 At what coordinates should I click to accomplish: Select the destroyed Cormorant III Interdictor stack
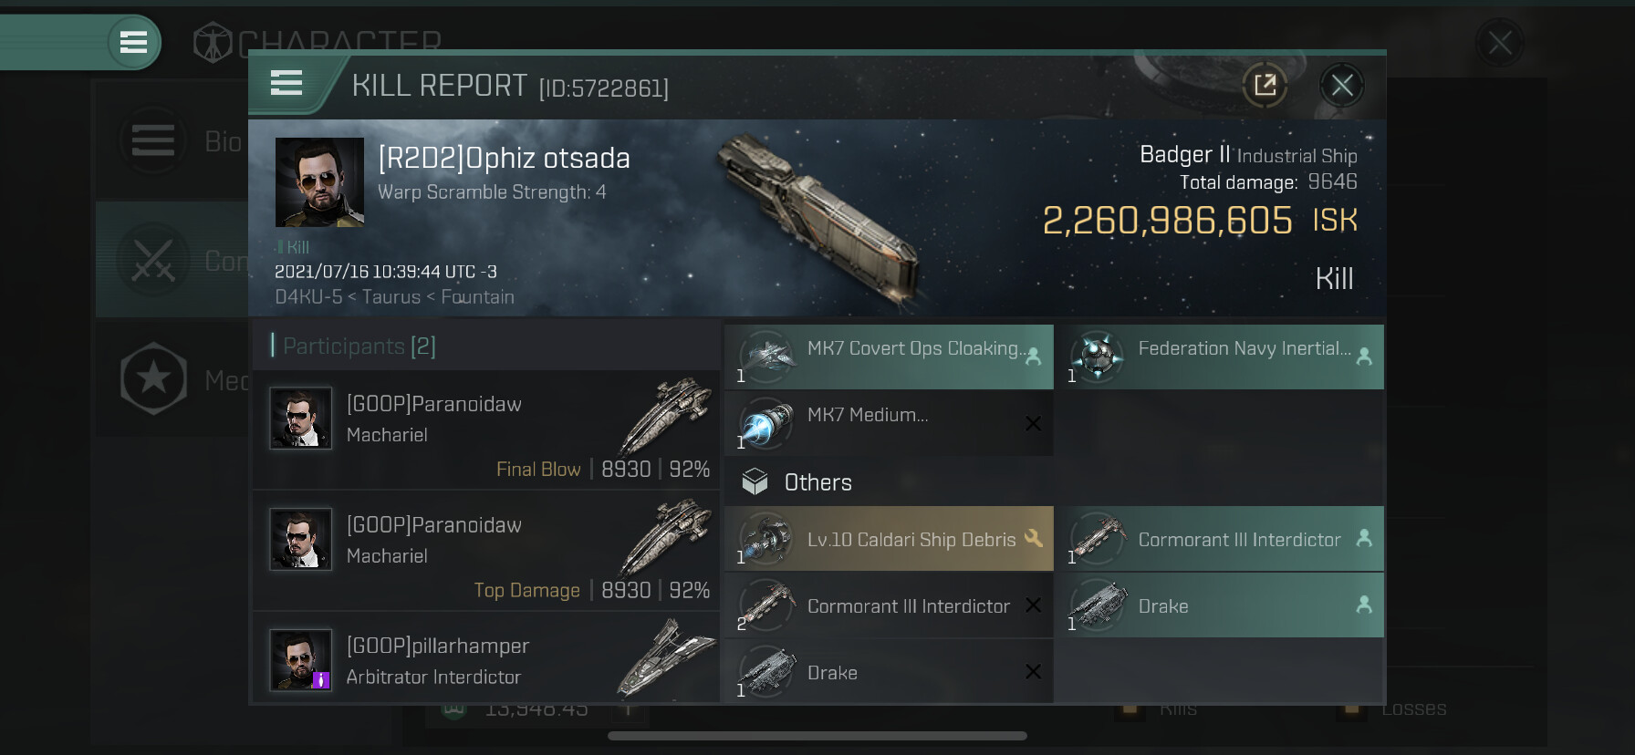889,605
